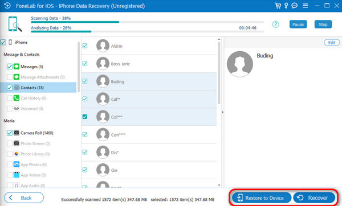Select the Contacts (18) category
Viewport: 342px width, 206px height.
coord(38,88)
